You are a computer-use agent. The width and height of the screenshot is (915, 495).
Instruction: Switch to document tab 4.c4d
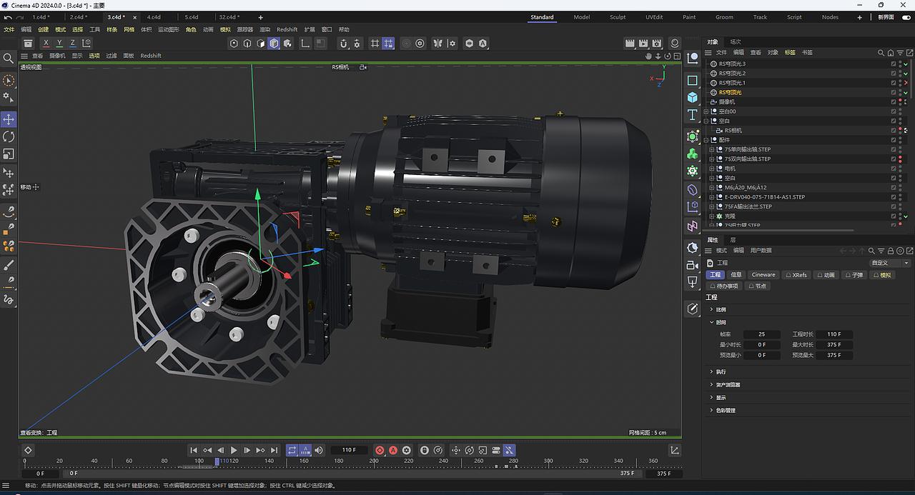[154, 17]
